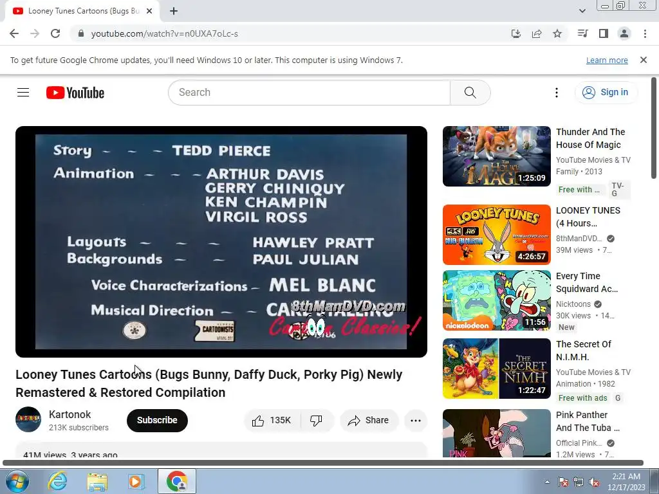Go to YouTube home via logo
The height and width of the screenshot is (494, 659).
[x=75, y=93]
